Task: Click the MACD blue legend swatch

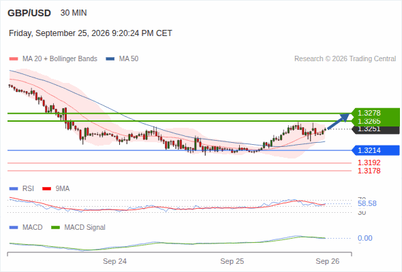Action: pyautogui.click(x=14, y=228)
